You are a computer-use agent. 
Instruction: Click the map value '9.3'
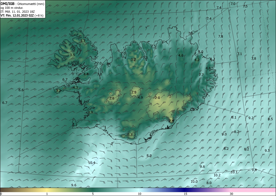[267, 151]
